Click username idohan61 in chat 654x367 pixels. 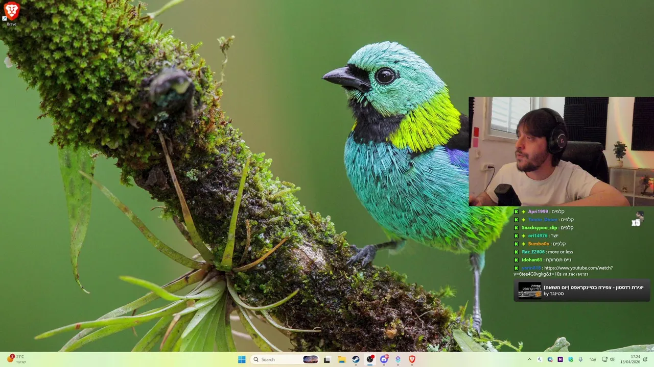[532, 260]
